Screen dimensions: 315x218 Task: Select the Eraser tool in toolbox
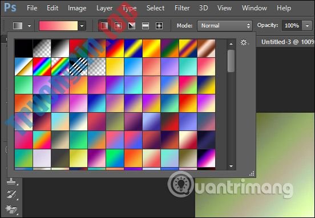(11, 209)
